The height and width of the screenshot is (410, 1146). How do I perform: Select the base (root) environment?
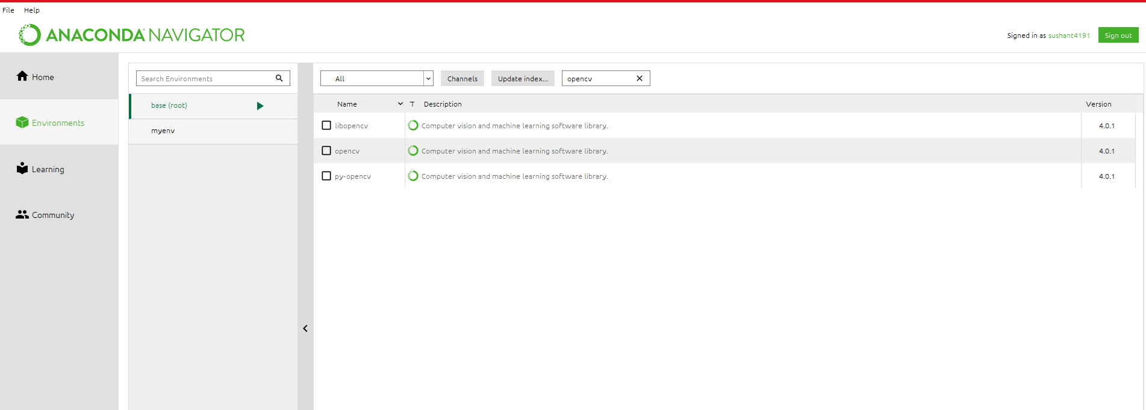coord(213,106)
